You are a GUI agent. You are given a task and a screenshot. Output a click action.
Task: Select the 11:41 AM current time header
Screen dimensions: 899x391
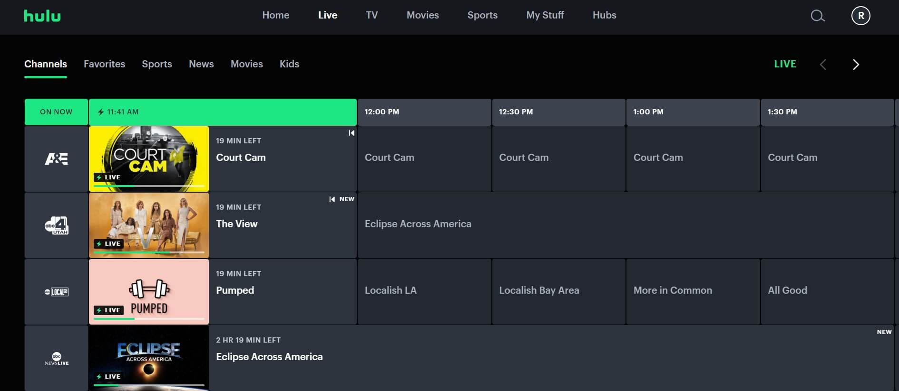coord(223,112)
